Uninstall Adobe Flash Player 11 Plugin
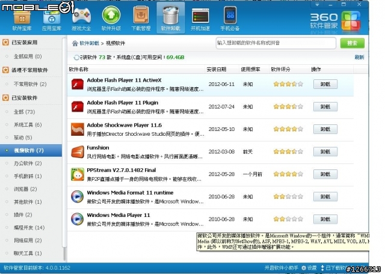385x274 pixels. point(325,107)
